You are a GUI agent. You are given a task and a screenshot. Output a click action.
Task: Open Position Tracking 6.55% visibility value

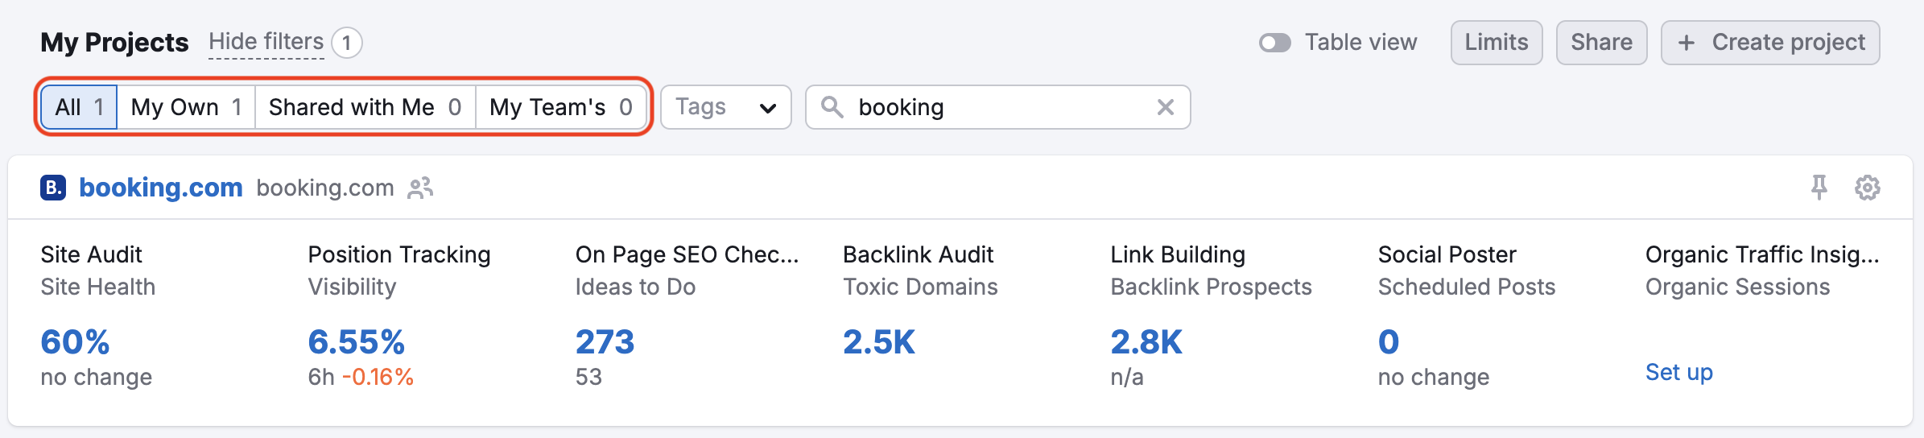tap(357, 342)
